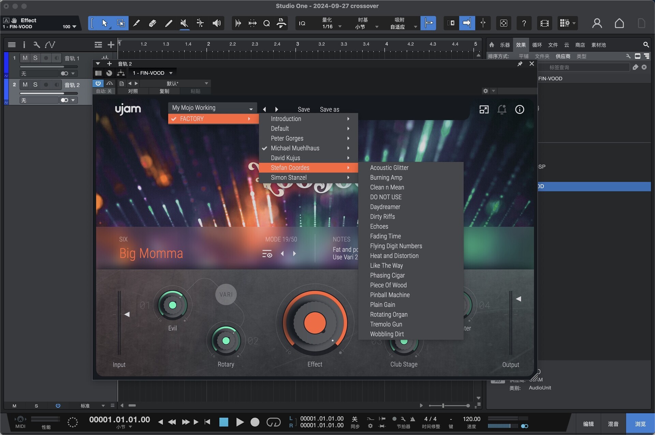Toggle the VARI button
The image size is (655, 435).
[x=226, y=295]
